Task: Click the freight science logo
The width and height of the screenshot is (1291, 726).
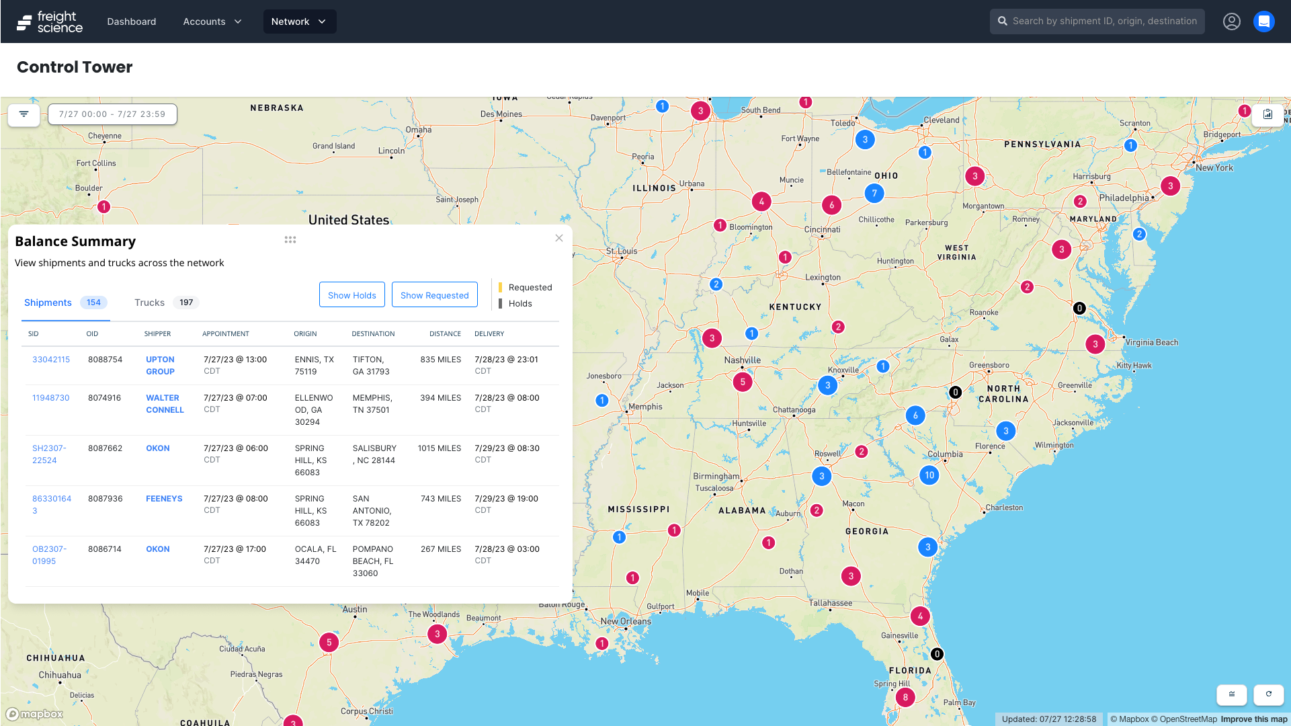Action: 49,21
